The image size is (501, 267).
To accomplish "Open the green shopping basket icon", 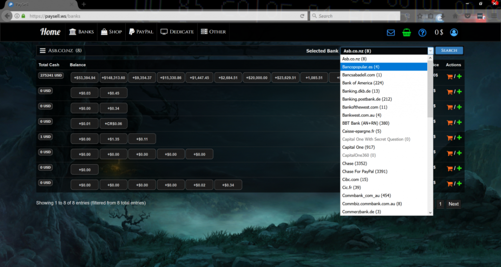I will tap(407, 33).
